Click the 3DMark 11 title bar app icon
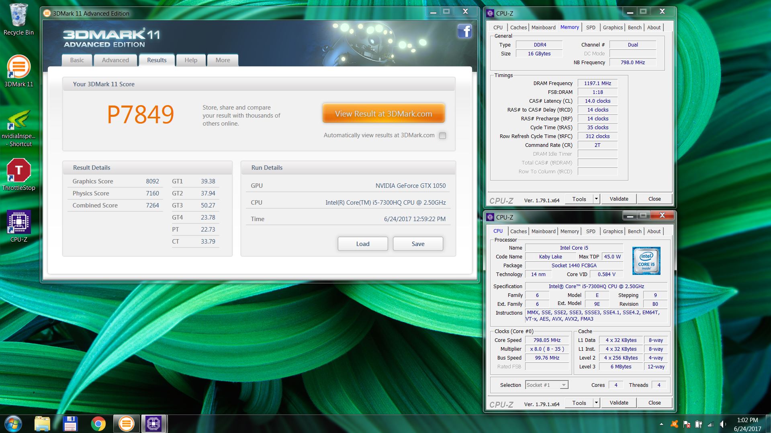The height and width of the screenshot is (433, 771). [x=47, y=13]
